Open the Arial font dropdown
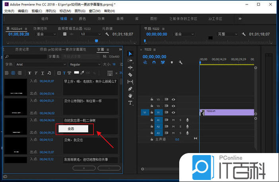The width and height of the screenshot is (279, 182). coord(40,64)
